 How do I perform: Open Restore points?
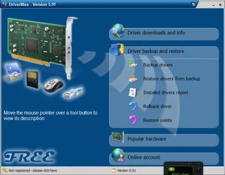[x=157, y=120]
